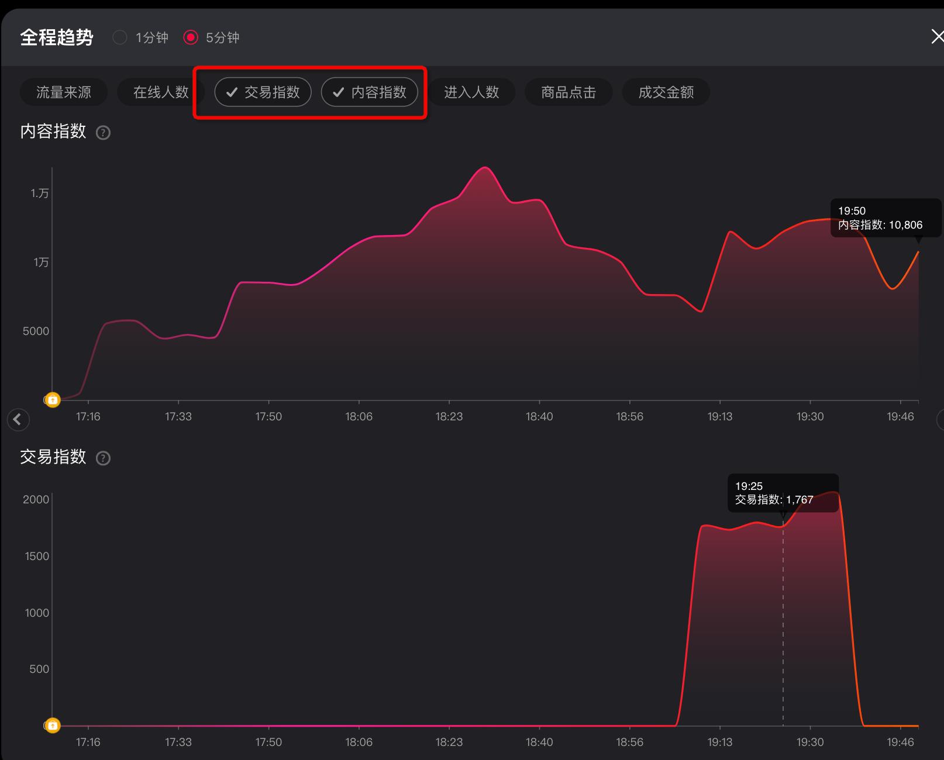The image size is (944, 760).
Task: Click orange lock marker on 内容指数 chart
Action: click(53, 400)
